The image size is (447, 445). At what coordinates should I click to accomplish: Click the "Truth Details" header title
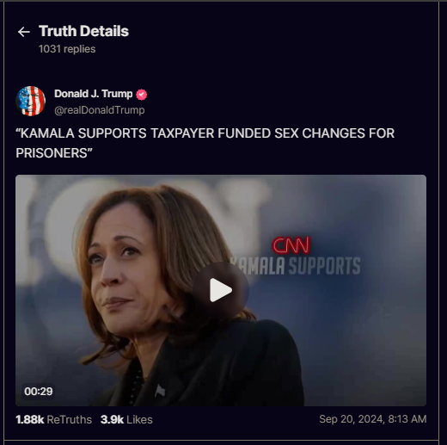click(x=83, y=31)
